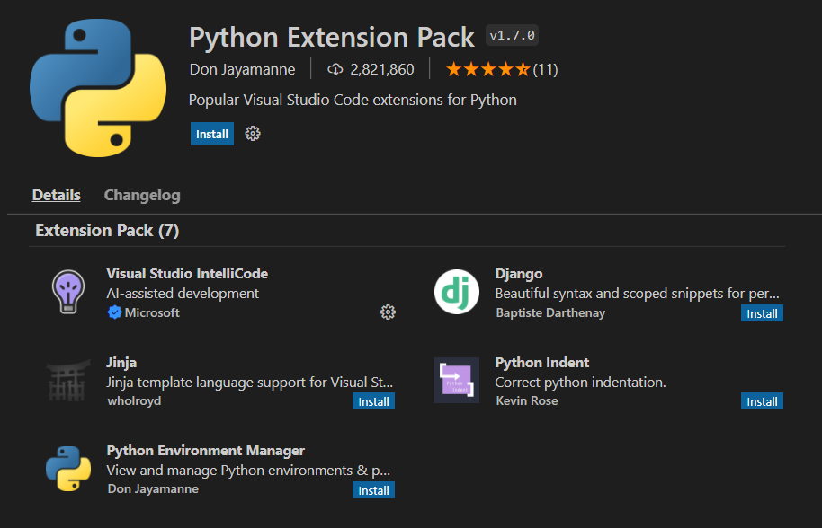Click the Microsoft publisher name
Screen dimensions: 822x528
152,312
